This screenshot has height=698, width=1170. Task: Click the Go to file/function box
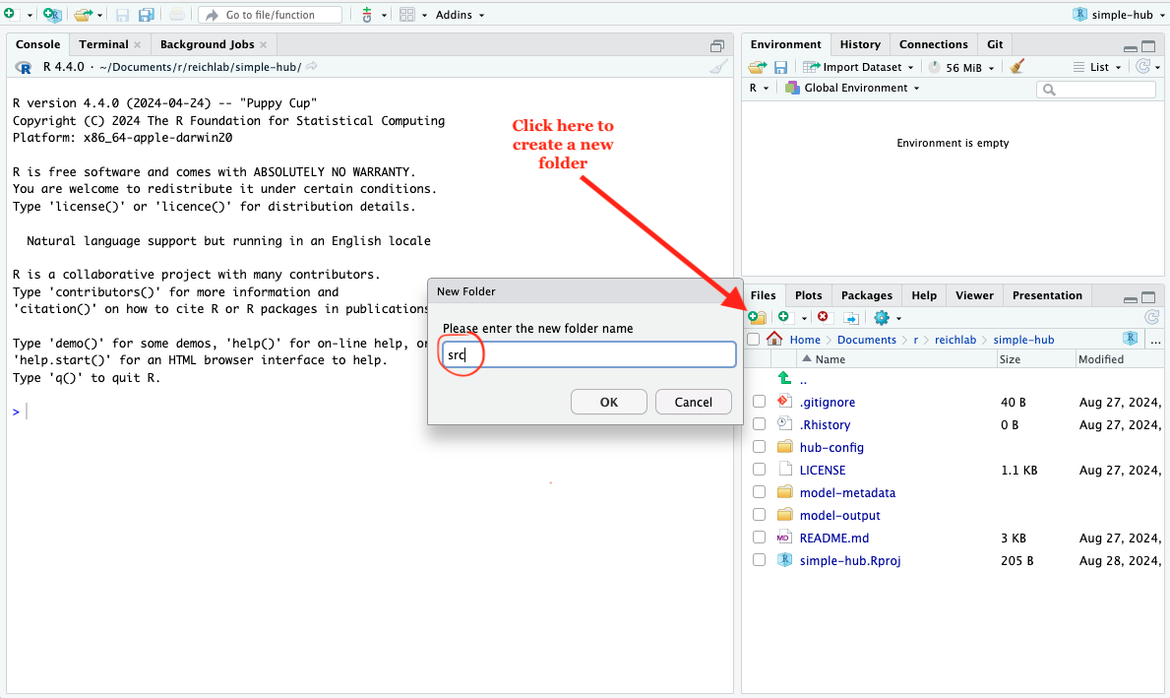271,15
